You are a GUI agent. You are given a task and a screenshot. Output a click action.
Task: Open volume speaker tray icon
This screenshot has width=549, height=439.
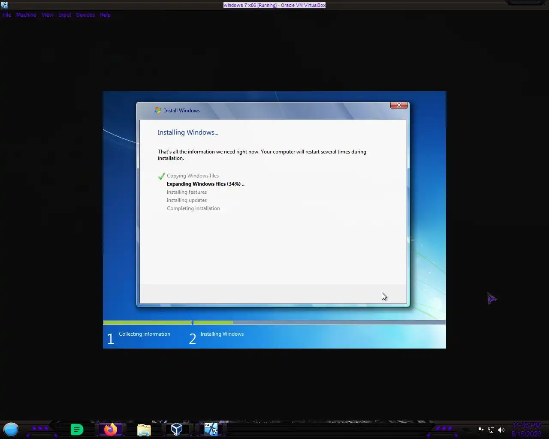tap(501, 430)
